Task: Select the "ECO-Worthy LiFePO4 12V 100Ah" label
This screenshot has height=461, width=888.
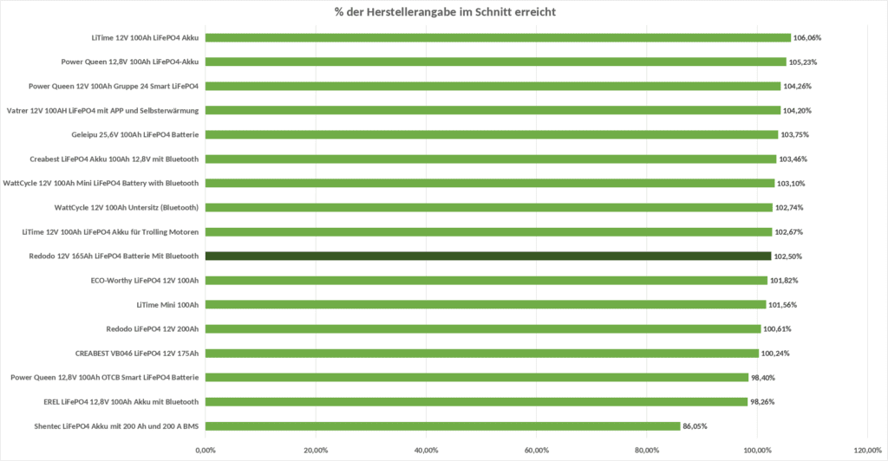Action: [145, 281]
